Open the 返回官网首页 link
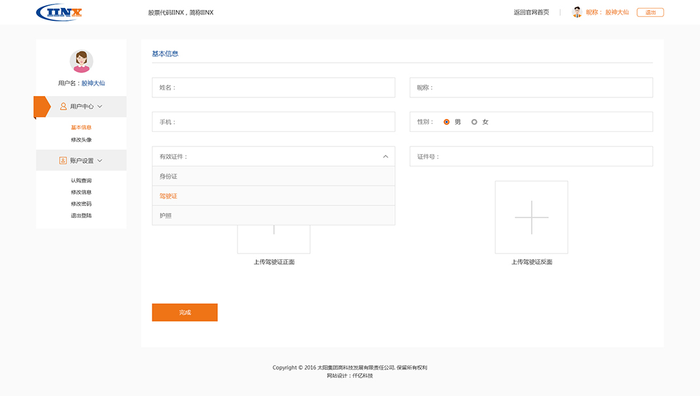 531,12
